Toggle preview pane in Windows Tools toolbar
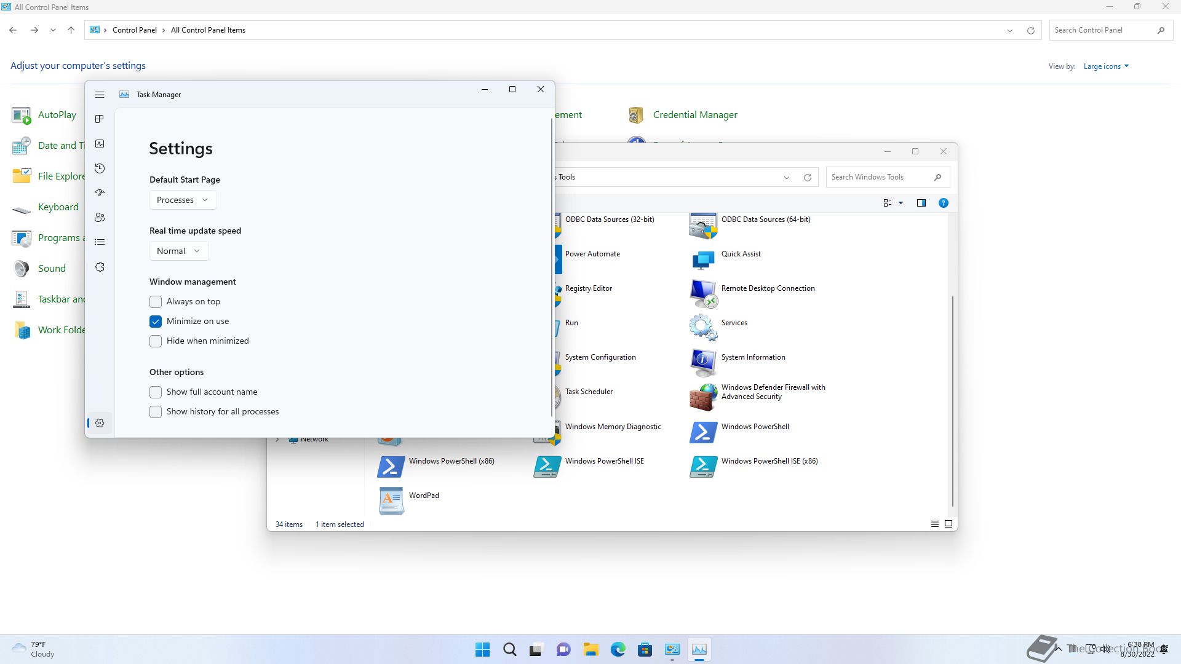 coord(921,204)
